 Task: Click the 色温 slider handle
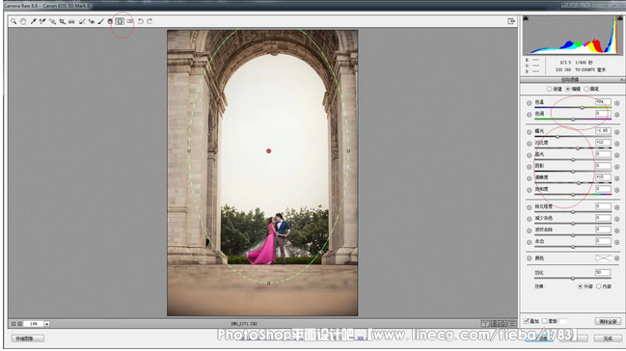[582, 107]
